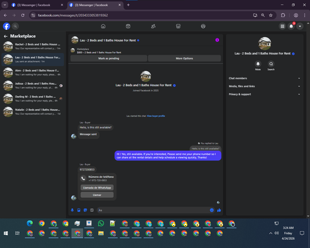310x248 pixels.
Task: Open Facebook search magnifier
Action: click(15, 26)
